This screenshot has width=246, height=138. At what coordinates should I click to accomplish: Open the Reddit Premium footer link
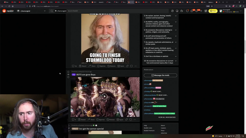(x=149, y=130)
